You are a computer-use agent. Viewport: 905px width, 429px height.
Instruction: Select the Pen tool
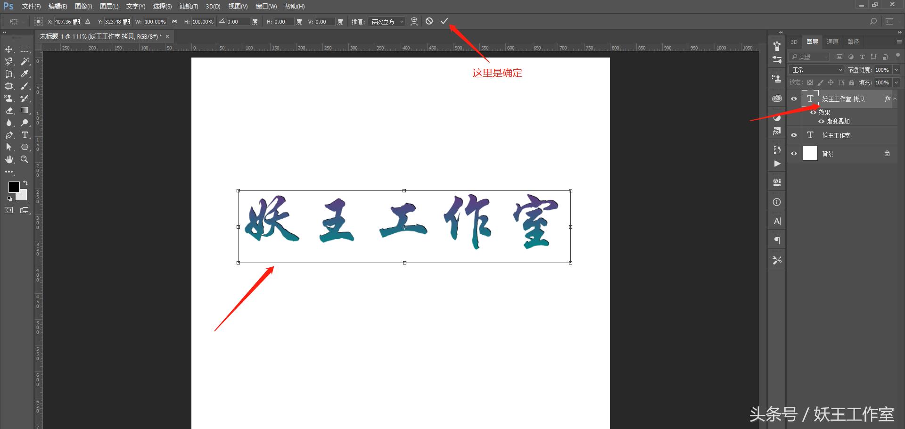click(x=8, y=135)
